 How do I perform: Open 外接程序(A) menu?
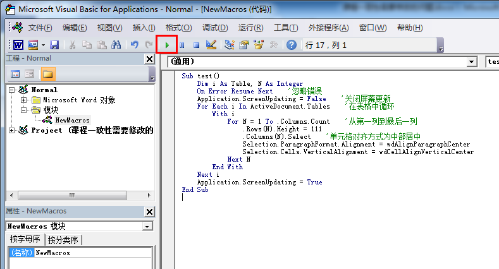coord(328,28)
